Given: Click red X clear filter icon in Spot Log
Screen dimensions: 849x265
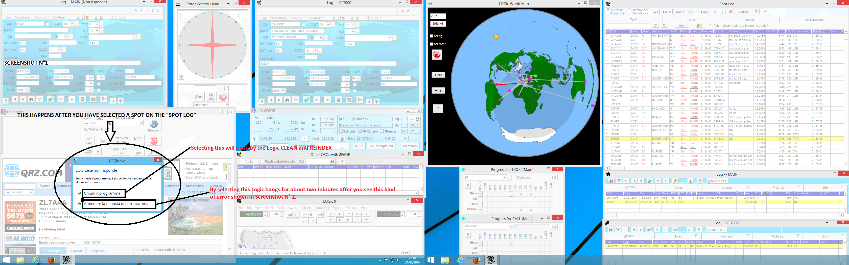Looking at the screenshot, I should click(x=664, y=25).
